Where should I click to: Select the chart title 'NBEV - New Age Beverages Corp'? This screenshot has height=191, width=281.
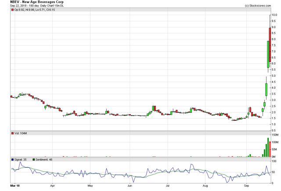pos(37,2)
